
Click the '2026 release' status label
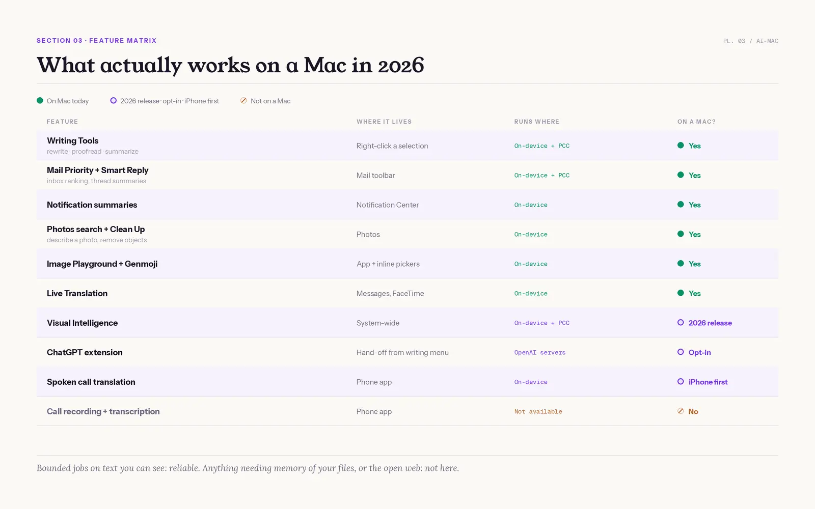710,323
